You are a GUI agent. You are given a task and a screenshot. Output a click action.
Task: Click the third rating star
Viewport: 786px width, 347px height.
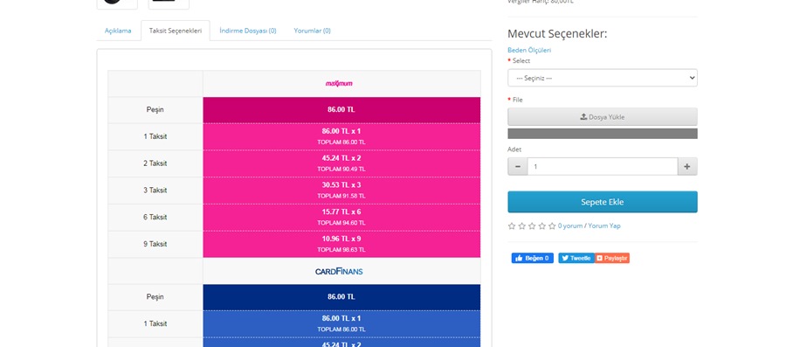point(532,226)
